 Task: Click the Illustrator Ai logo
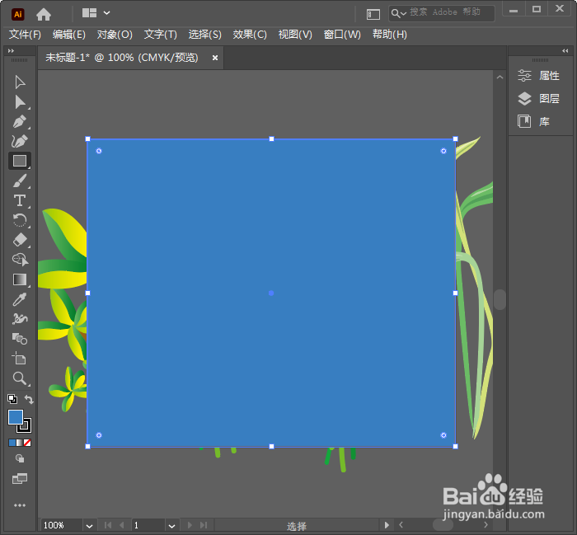coord(17,14)
